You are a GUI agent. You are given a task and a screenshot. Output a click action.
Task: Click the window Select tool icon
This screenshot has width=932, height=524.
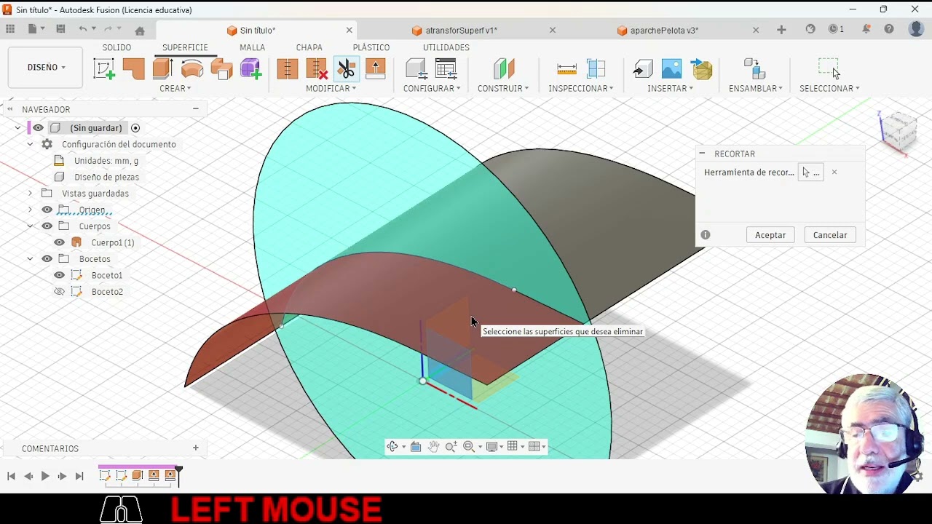point(829,68)
